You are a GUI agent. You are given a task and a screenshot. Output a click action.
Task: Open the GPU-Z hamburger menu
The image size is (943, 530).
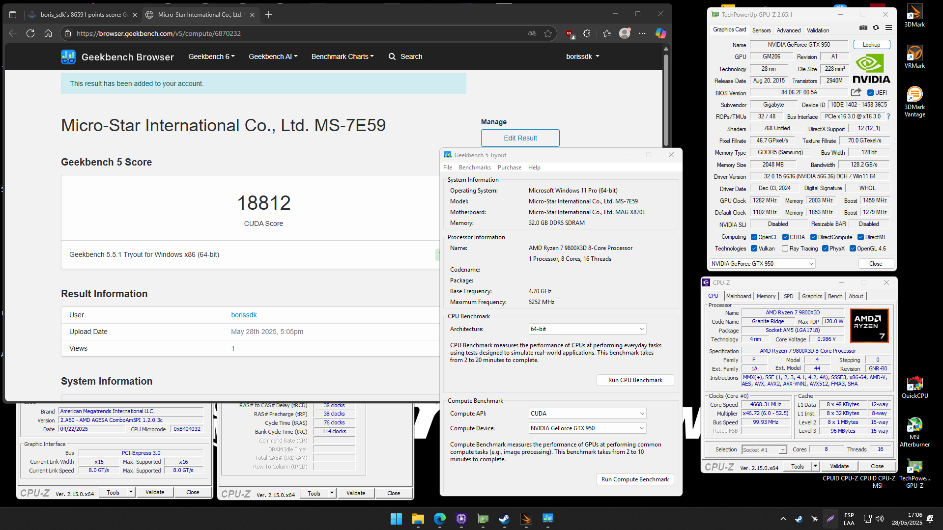click(x=888, y=28)
